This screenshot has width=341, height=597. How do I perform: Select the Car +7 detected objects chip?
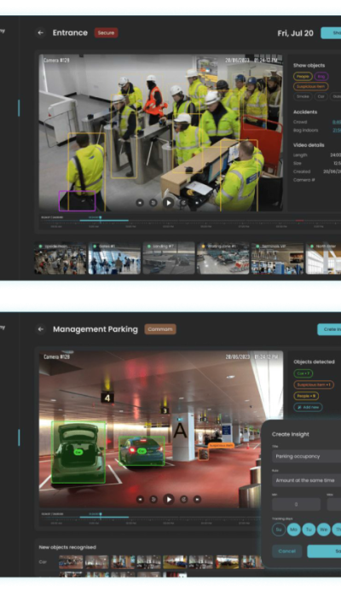click(303, 374)
